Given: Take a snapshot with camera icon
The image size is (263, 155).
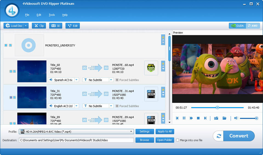Looking at the screenshot, I should 216,118.
